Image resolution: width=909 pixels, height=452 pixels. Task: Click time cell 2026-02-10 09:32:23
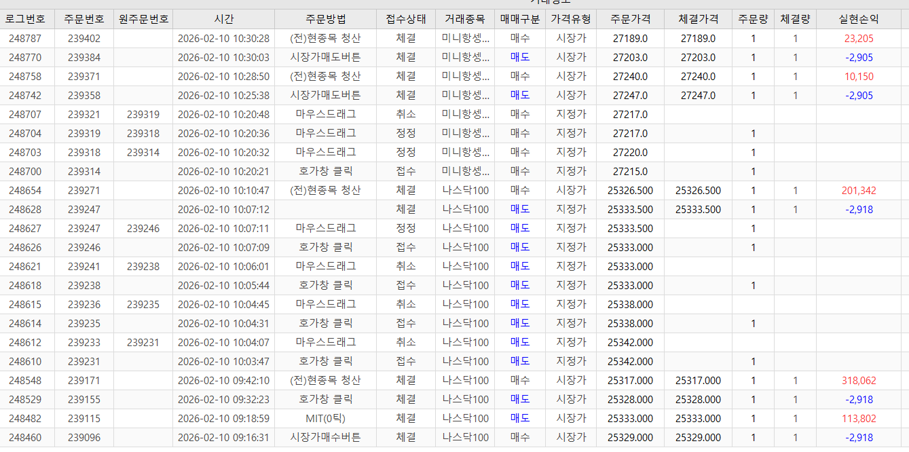click(223, 400)
